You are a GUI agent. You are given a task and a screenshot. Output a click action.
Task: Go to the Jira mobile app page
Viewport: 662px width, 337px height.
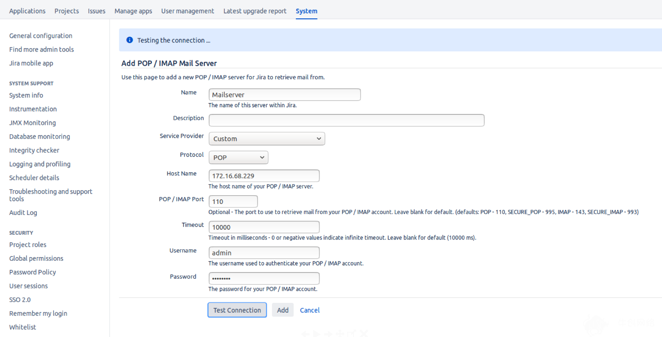click(31, 63)
